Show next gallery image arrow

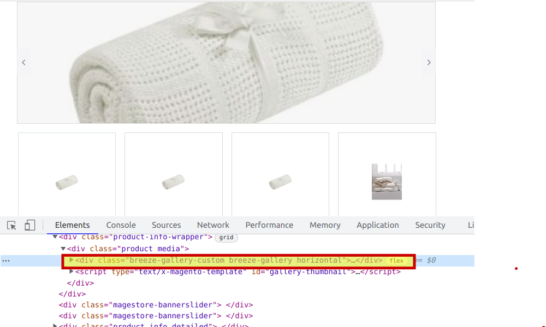click(429, 63)
